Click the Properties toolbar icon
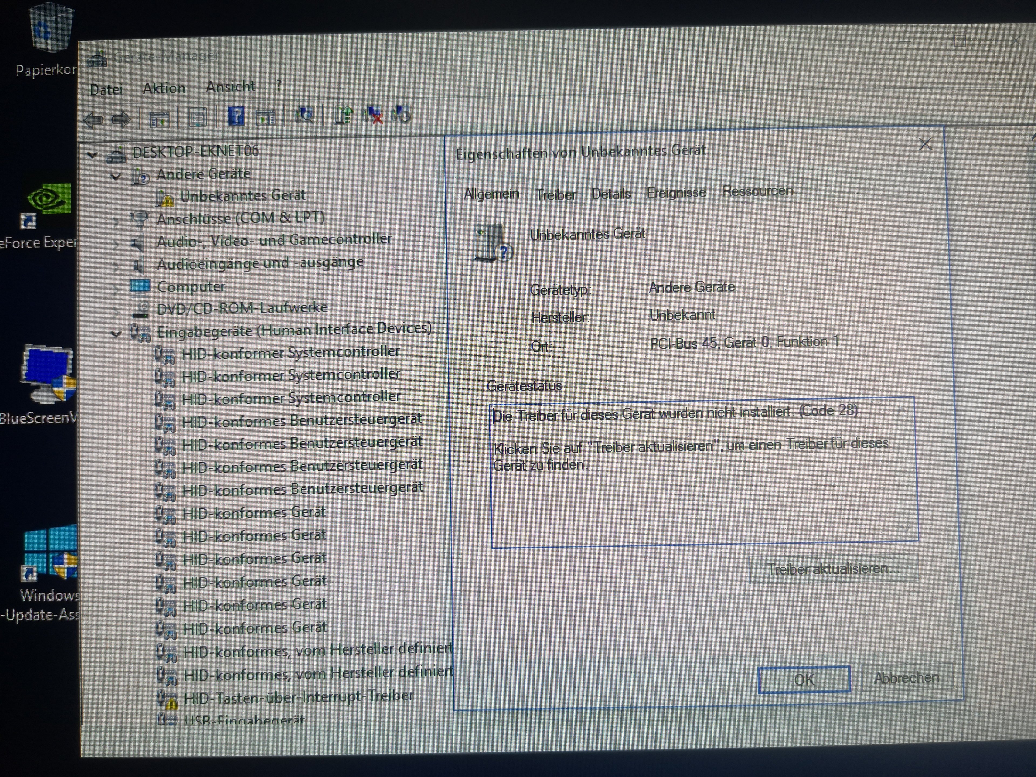The height and width of the screenshot is (777, 1036). pos(198,117)
